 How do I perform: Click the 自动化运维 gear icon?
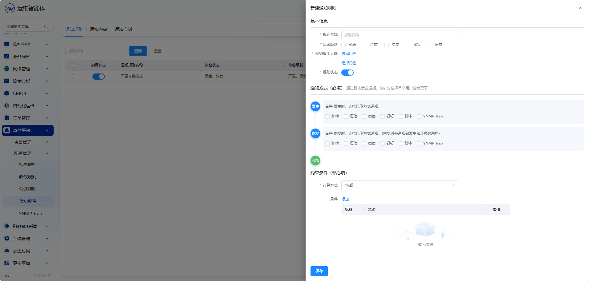7,106
